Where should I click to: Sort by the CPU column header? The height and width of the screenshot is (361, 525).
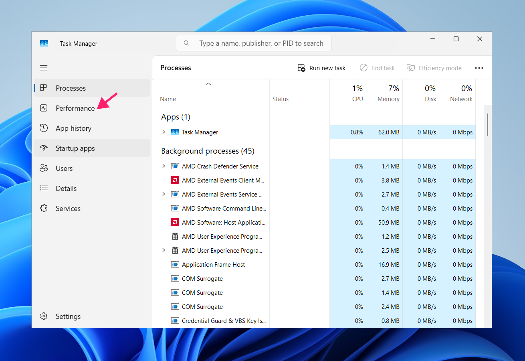[x=348, y=92]
